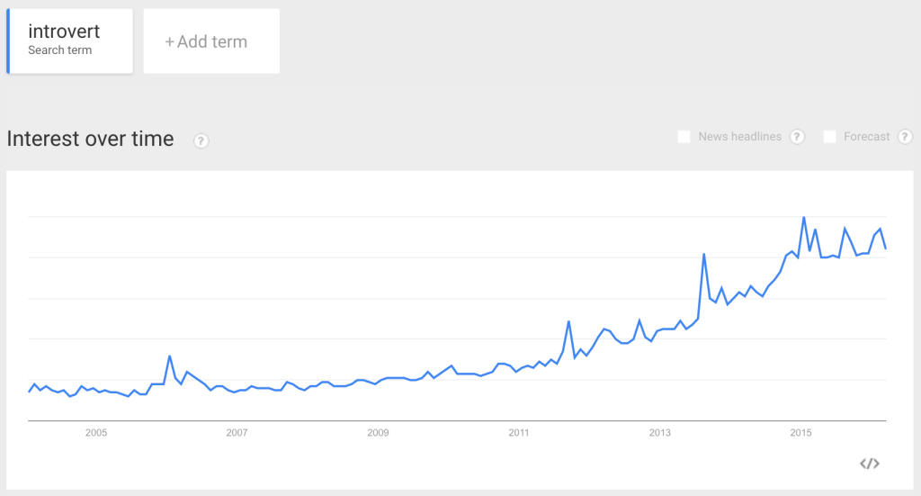Open the embed code icon below chart
This screenshot has height=496, width=921.
click(x=869, y=464)
